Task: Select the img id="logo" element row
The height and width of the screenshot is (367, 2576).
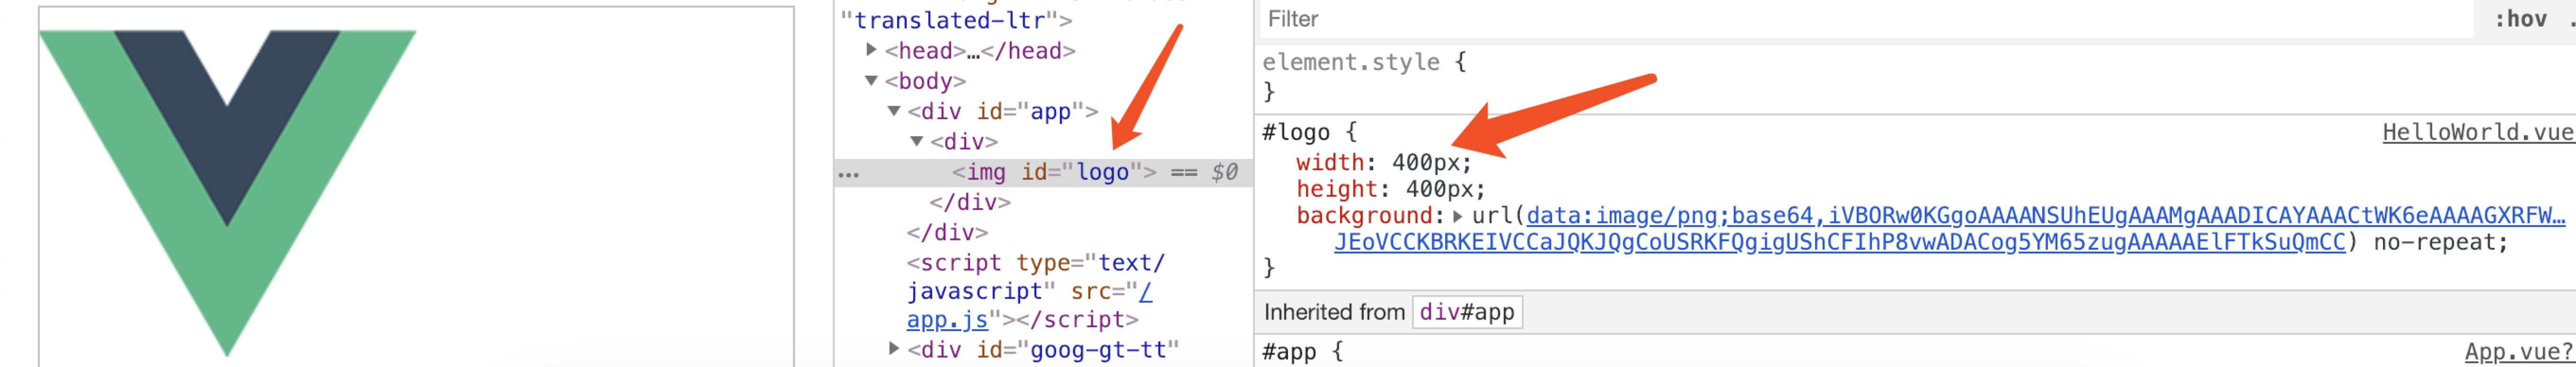Action: (x=1043, y=172)
